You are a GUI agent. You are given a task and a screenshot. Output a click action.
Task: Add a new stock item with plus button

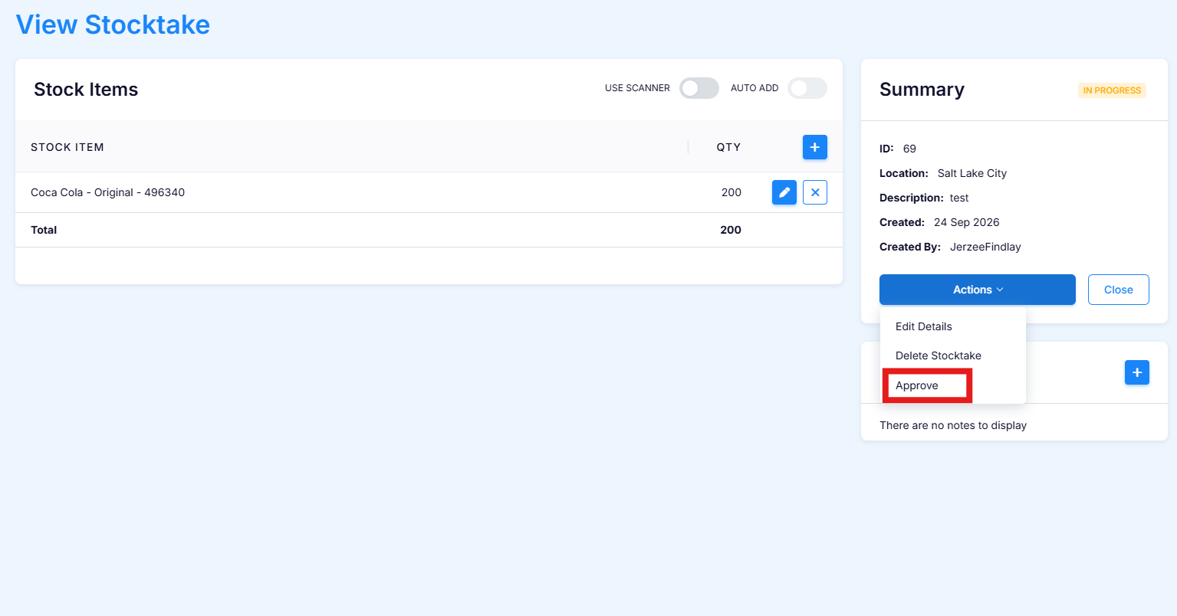814,147
